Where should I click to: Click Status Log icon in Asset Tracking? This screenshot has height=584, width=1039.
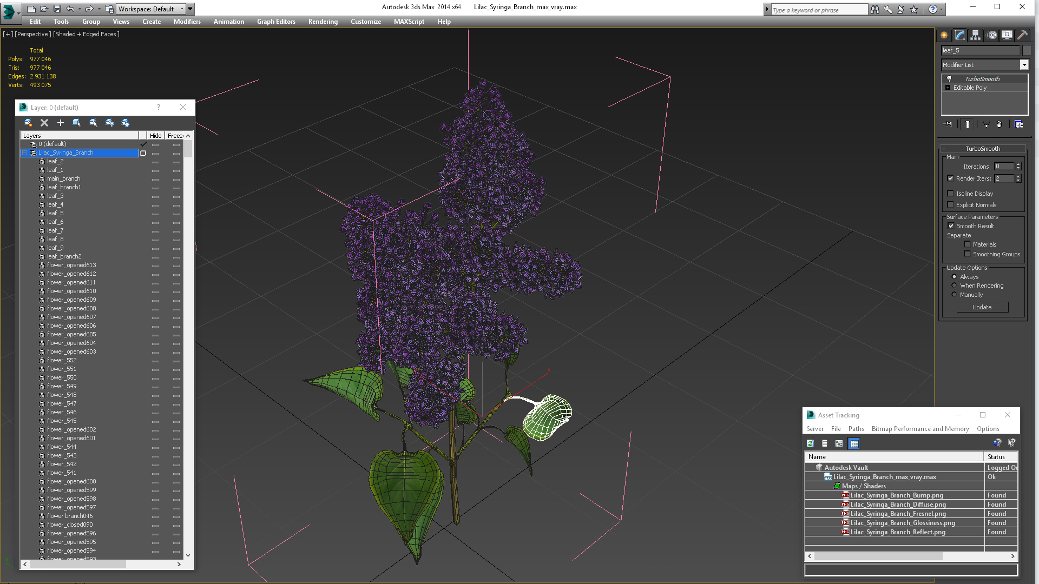click(825, 443)
